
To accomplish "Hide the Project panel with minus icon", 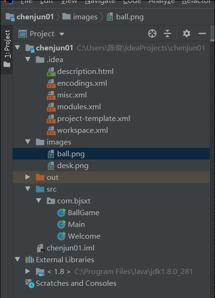I will (x=202, y=33).
